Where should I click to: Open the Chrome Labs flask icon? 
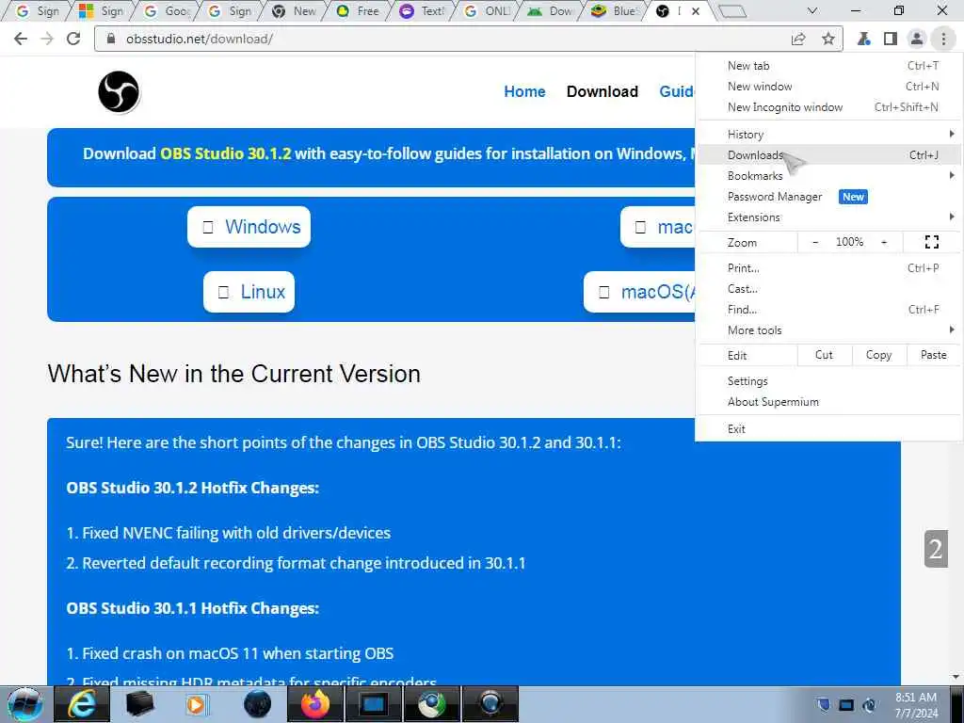pyautogui.click(x=864, y=39)
